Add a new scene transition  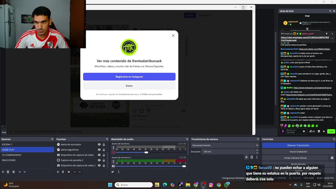(x=246, y=157)
